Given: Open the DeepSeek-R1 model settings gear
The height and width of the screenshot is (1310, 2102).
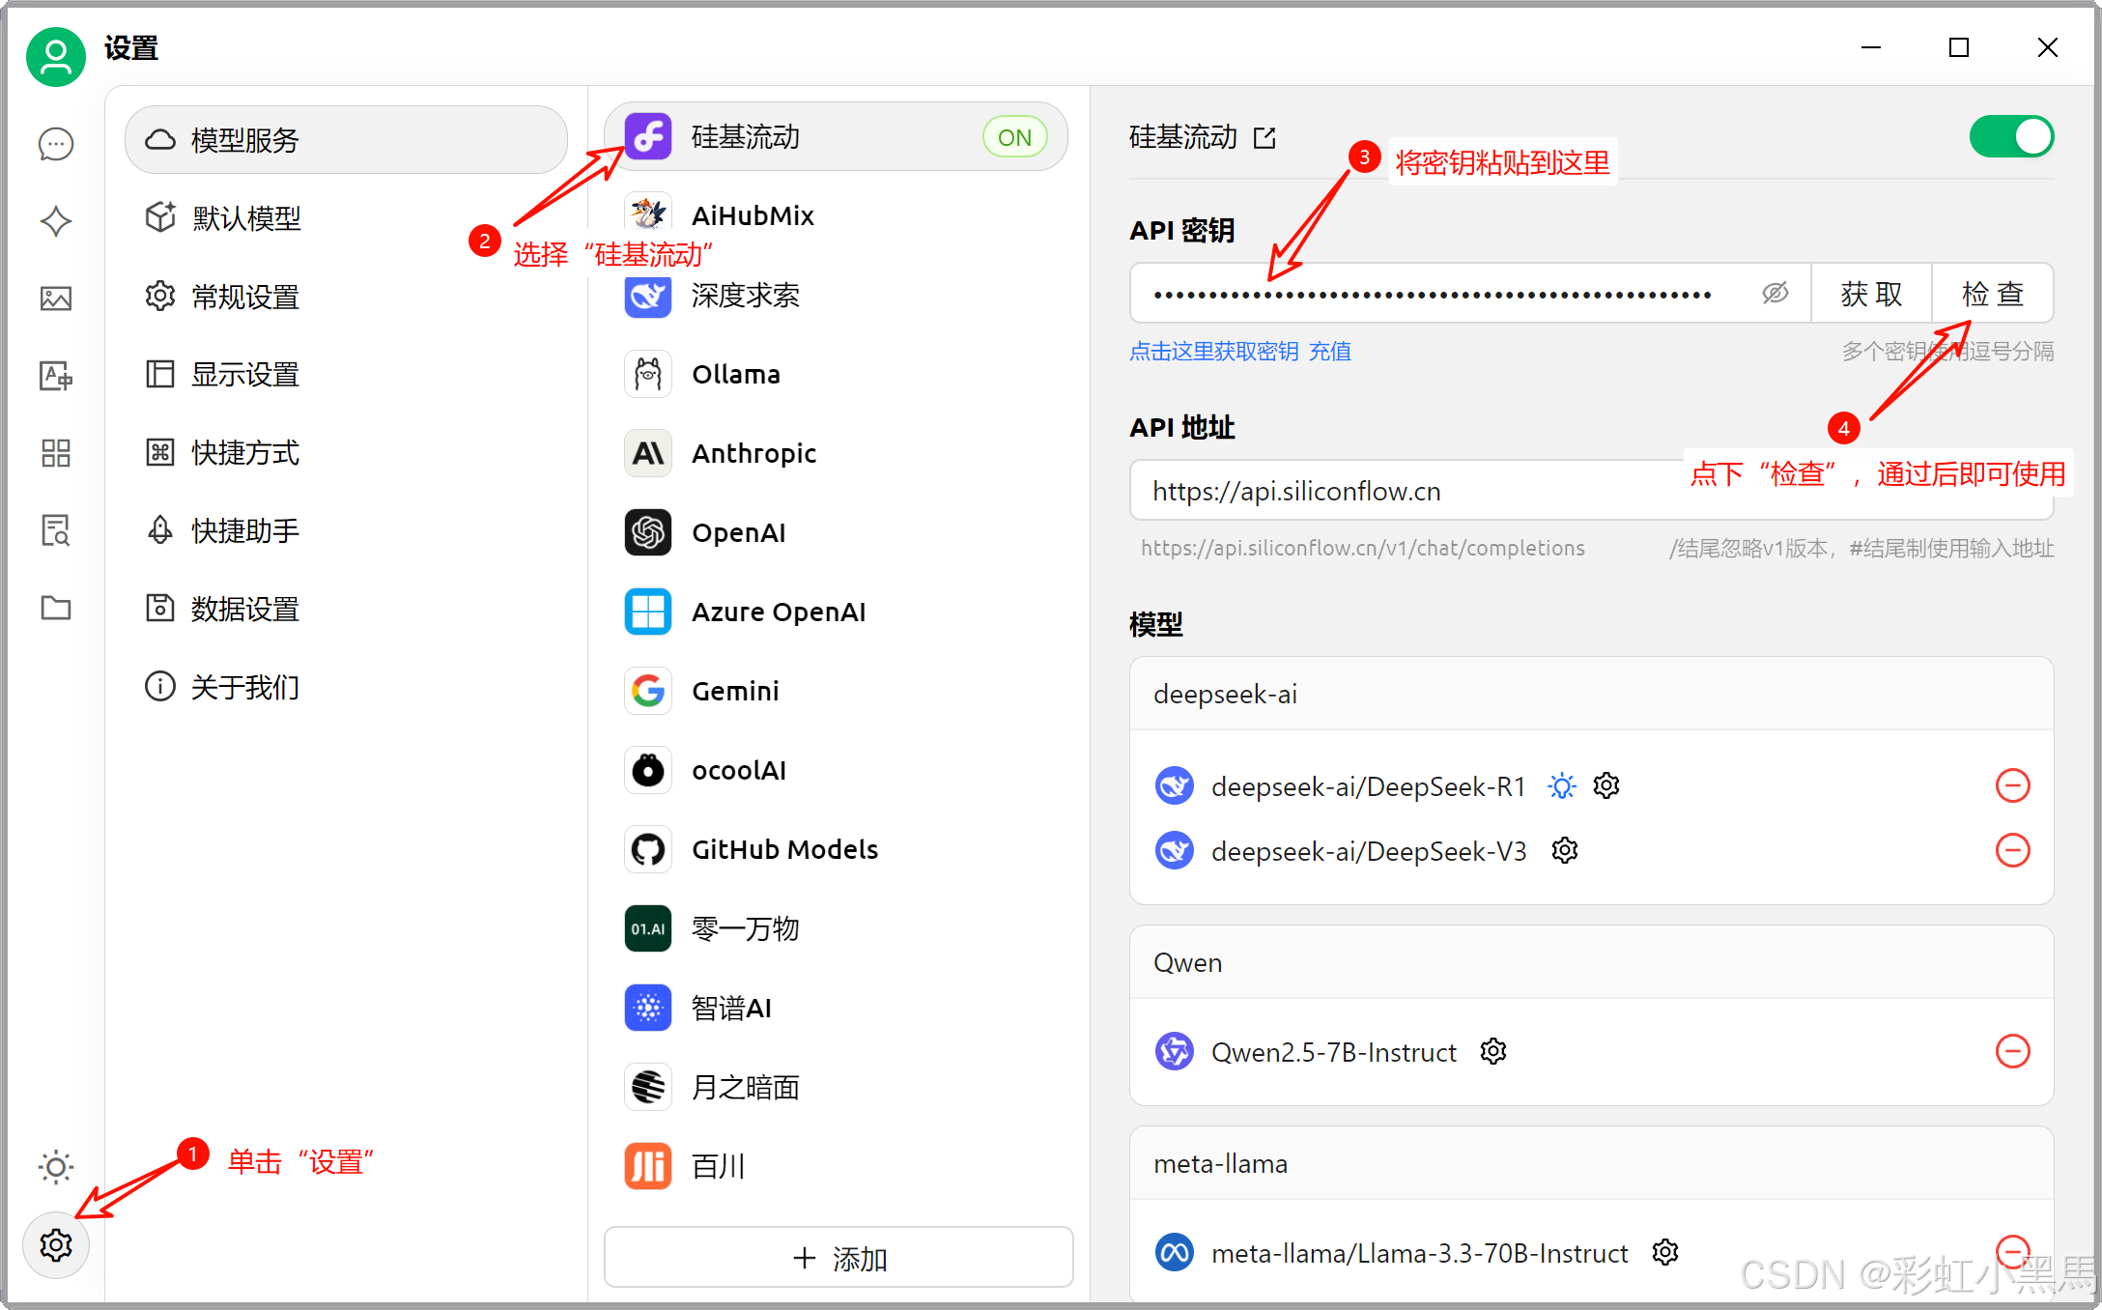Looking at the screenshot, I should tap(1606, 785).
